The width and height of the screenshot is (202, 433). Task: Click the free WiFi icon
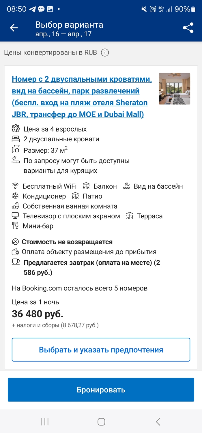click(x=16, y=186)
